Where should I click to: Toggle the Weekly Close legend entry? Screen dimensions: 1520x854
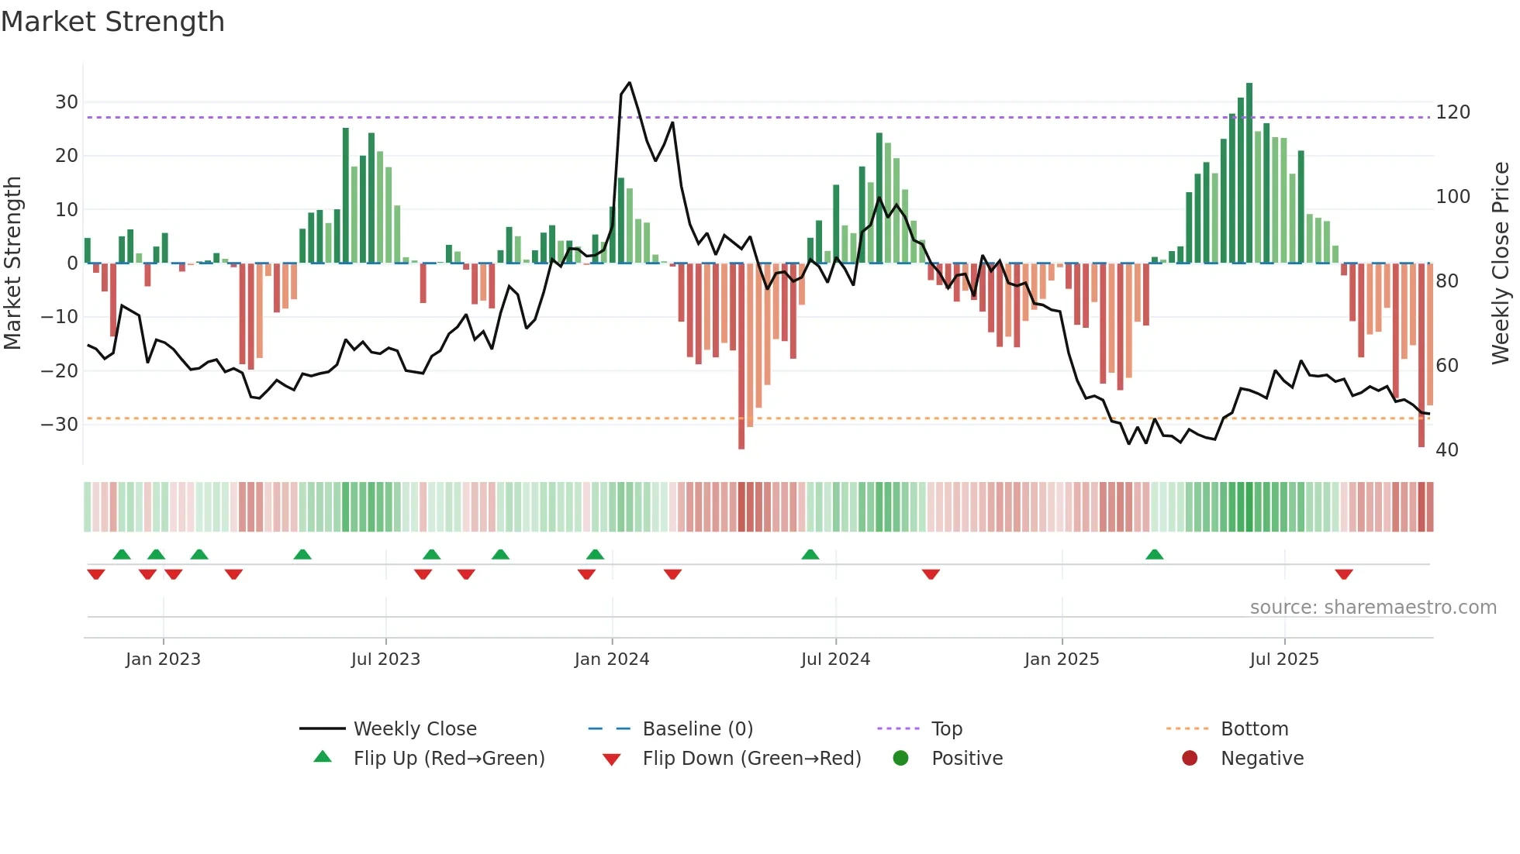coord(414,728)
